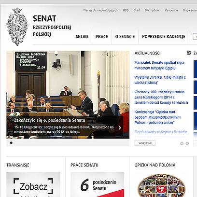Open the O SENACIE menu

click(x=125, y=37)
